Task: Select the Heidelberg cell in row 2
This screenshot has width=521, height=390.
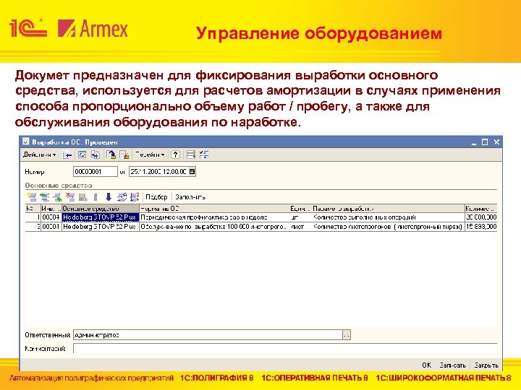Action: pyautogui.click(x=101, y=227)
